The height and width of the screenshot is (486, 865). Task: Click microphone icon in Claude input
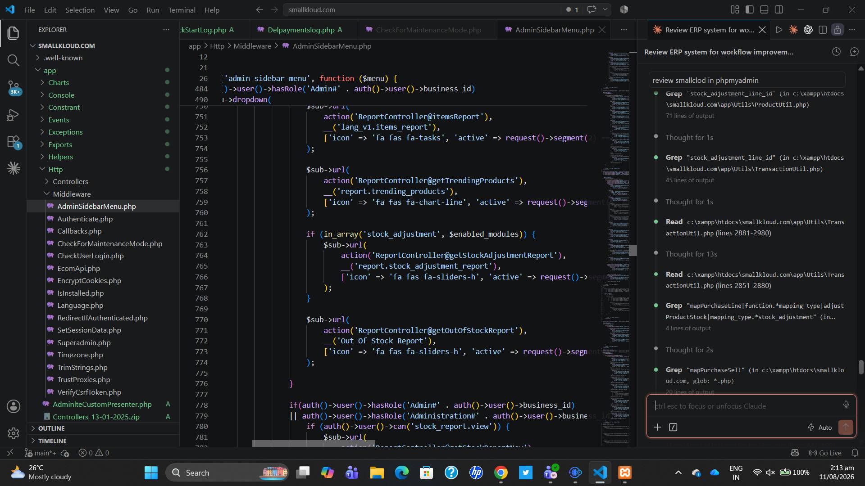[846, 405]
